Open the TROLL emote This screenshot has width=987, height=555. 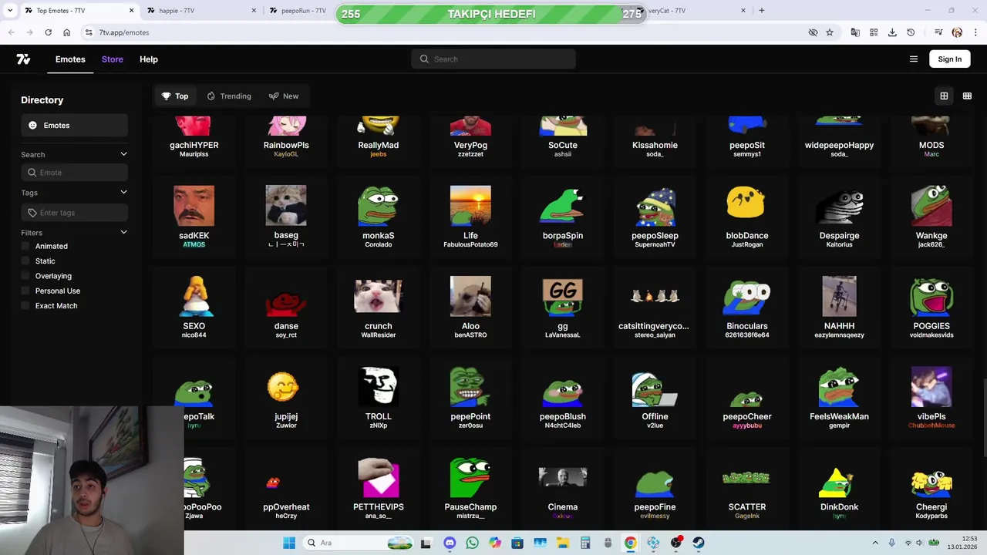(x=378, y=397)
